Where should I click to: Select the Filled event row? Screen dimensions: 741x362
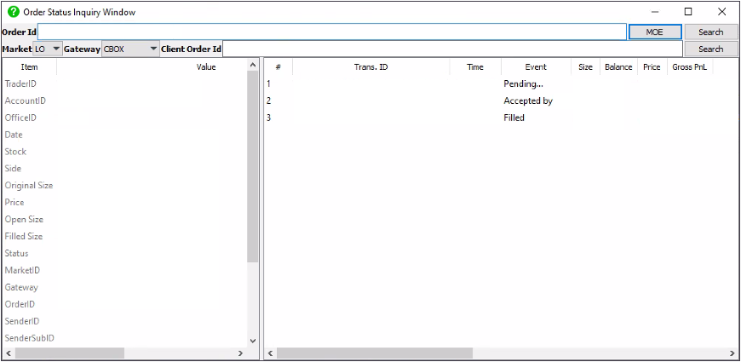(514, 118)
